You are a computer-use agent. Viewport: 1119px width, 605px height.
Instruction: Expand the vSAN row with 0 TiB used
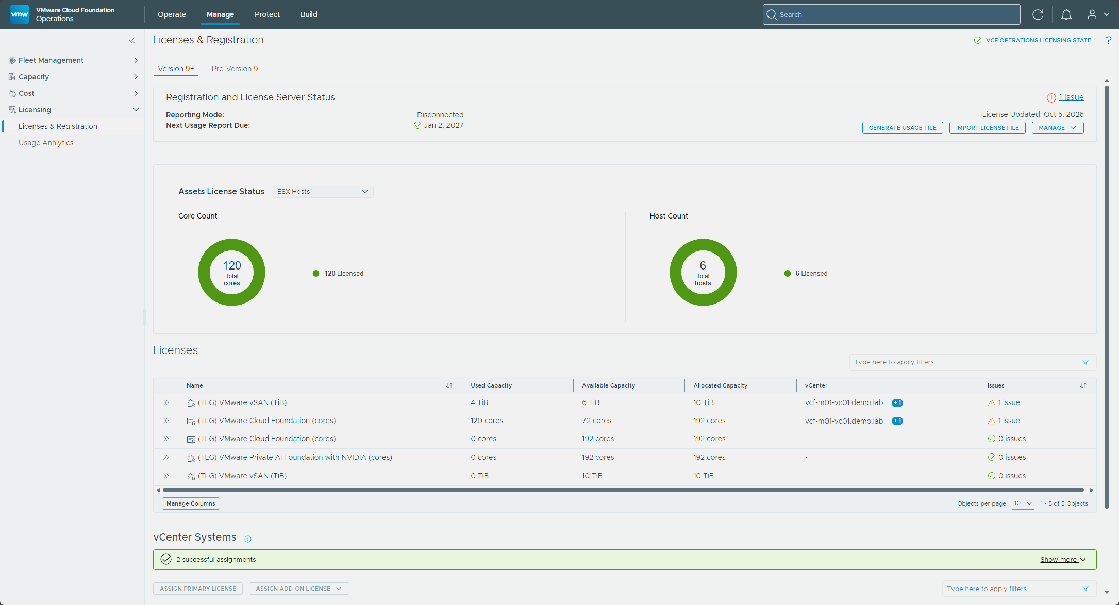pyautogui.click(x=166, y=476)
